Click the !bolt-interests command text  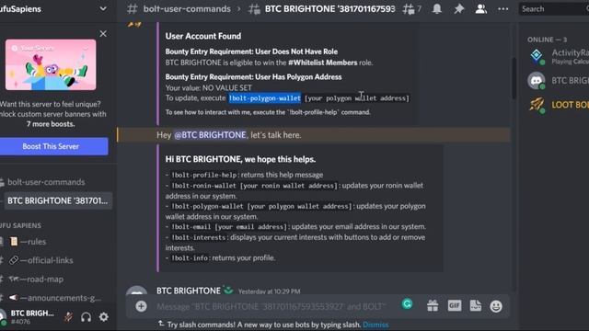199,237
